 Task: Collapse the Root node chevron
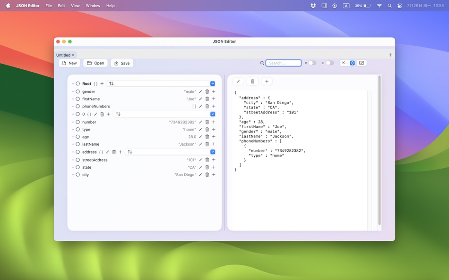73,84
